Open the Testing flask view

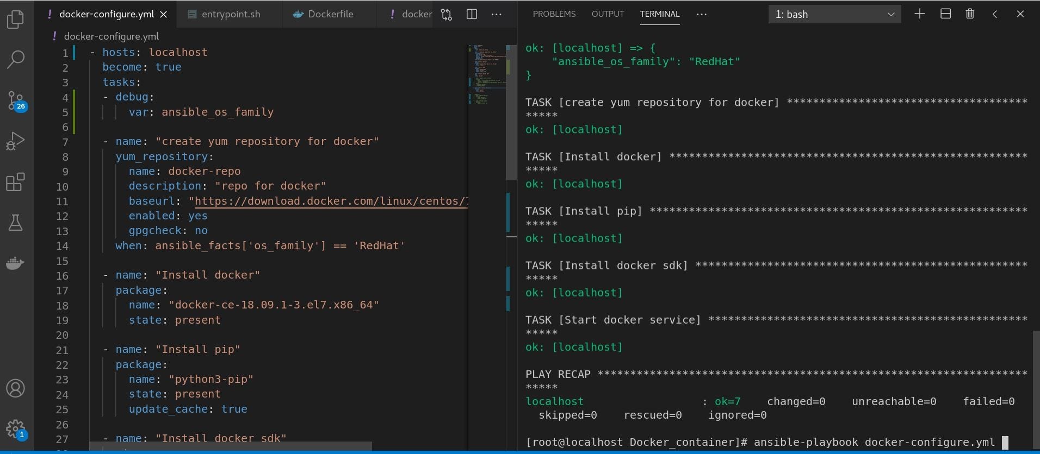tap(15, 223)
